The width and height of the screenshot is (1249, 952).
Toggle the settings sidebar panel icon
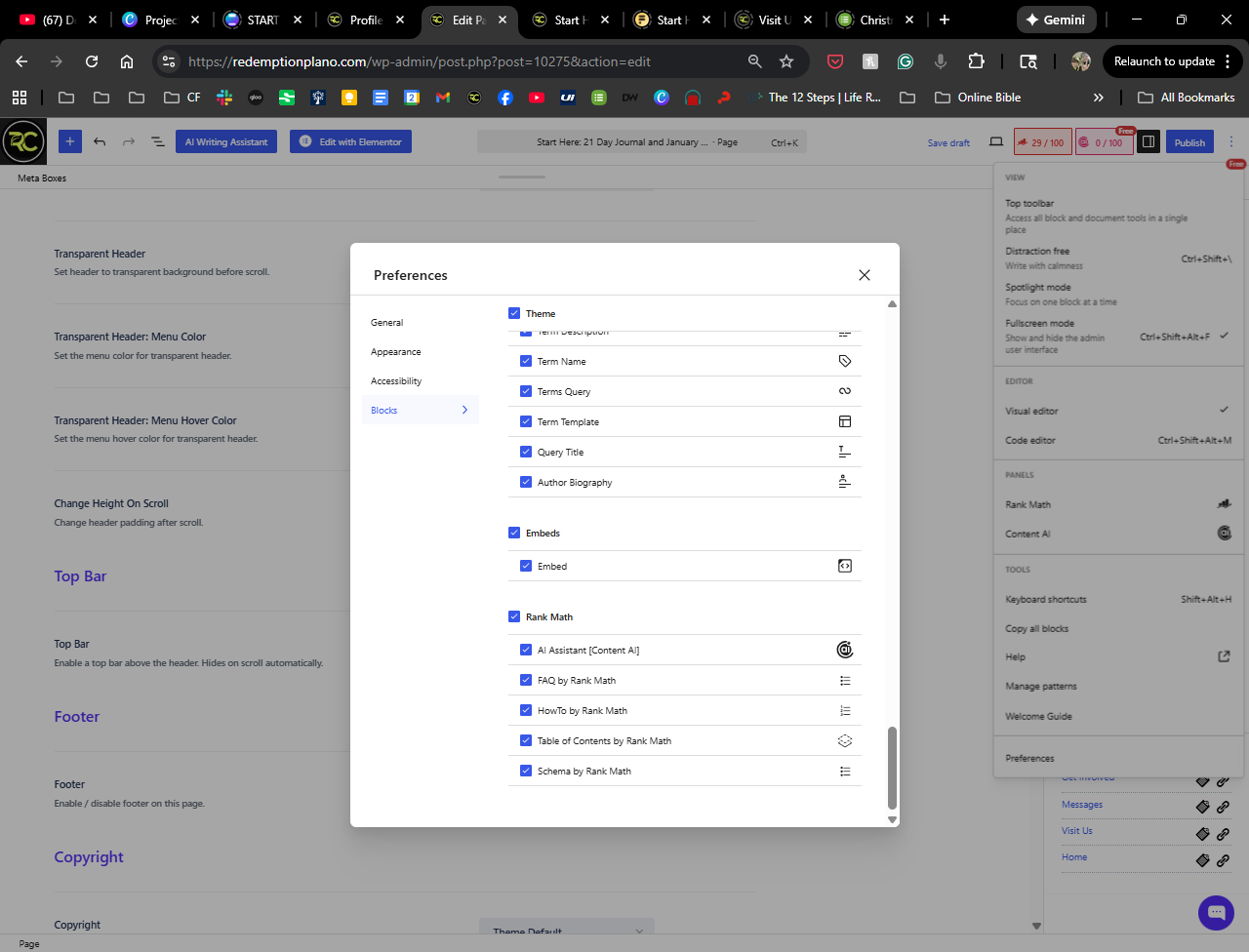coord(1148,142)
